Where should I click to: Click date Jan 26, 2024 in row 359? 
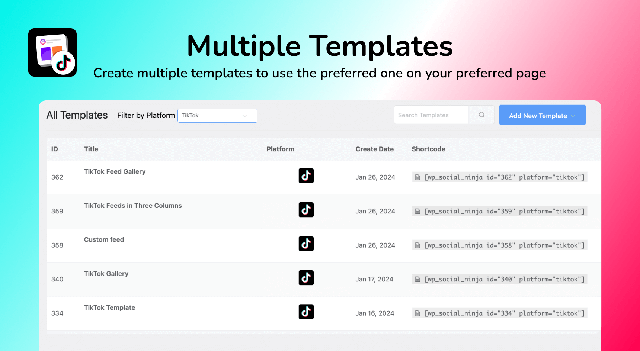[375, 211]
